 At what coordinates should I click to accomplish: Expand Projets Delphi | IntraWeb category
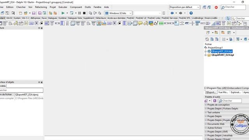click(x=206, y=136)
